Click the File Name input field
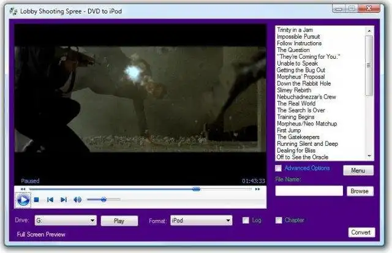 309,191
